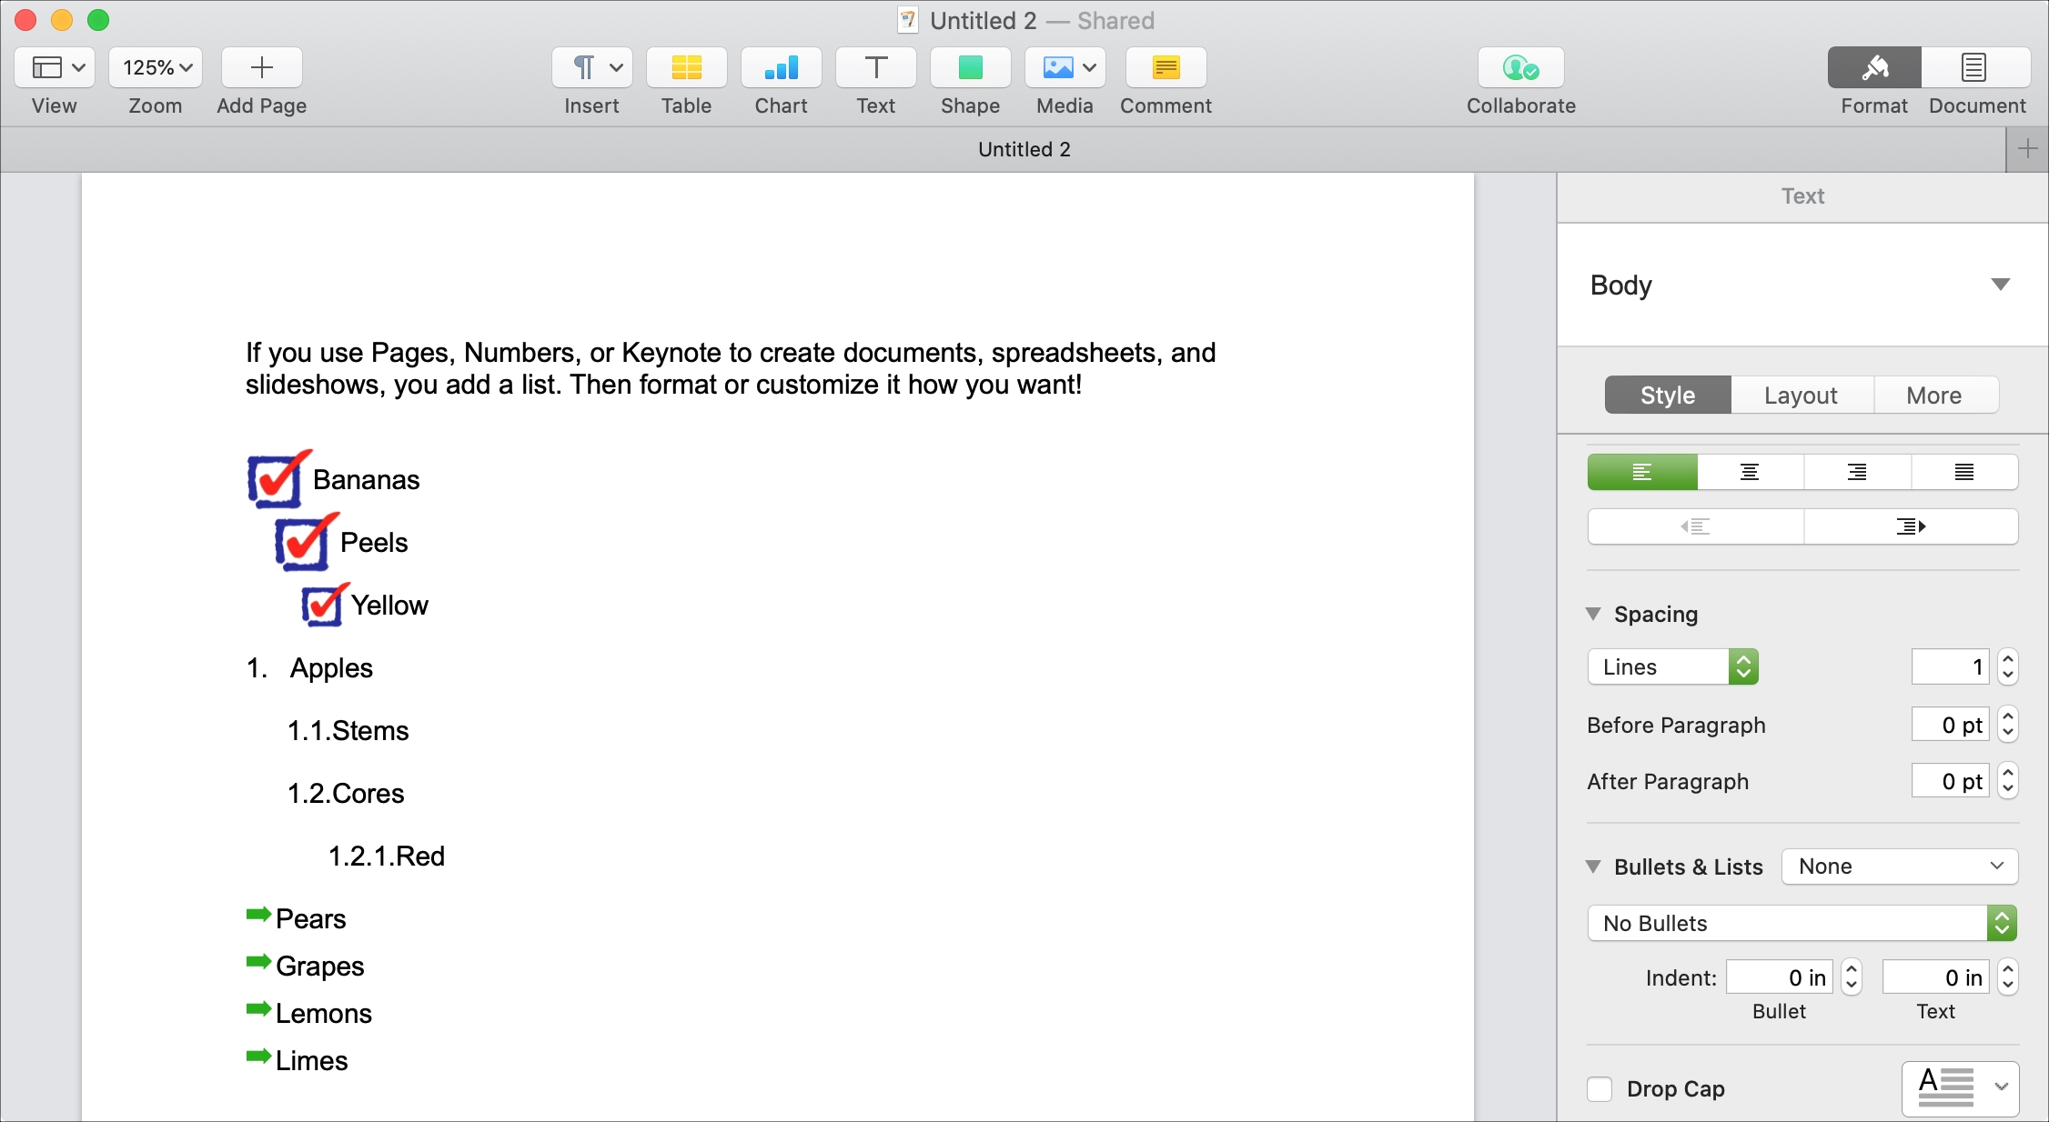Image resolution: width=2049 pixels, height=1122 pixels.
Task: Click the After Paragraph value field
Action: pyautogui.click(x=1950, y=781)
